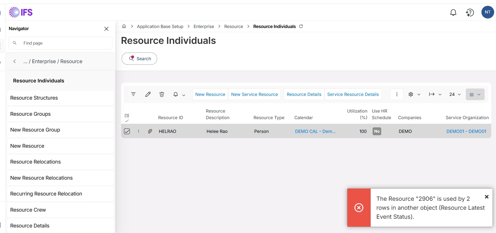Reload the Resource Individuals page

tap(301, 26)
